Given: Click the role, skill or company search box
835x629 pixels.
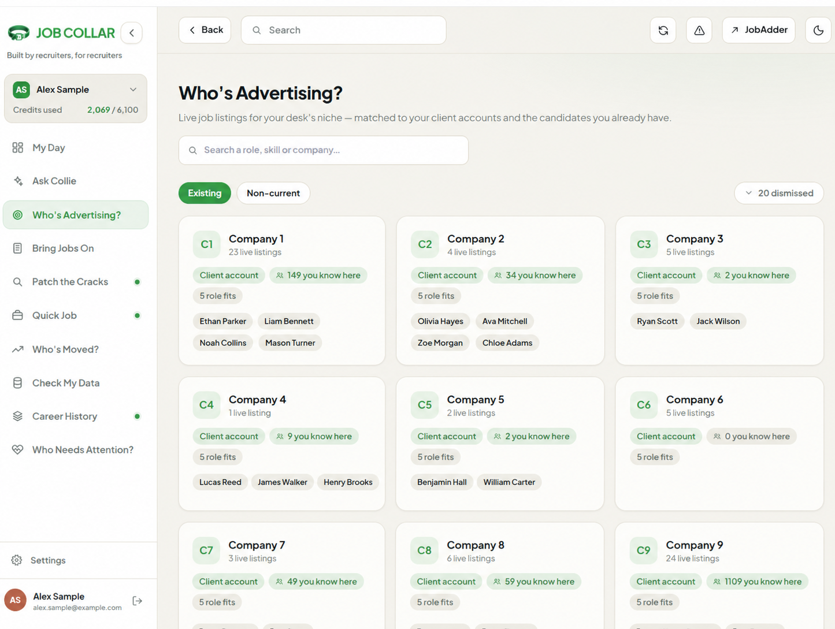Looking at the screenshot, I should point(324,150).
